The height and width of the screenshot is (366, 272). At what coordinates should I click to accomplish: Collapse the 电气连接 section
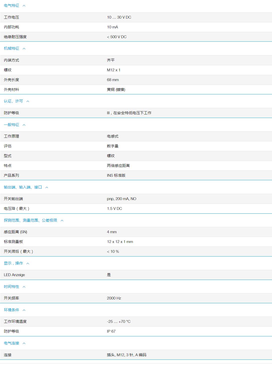click(24, 343)
